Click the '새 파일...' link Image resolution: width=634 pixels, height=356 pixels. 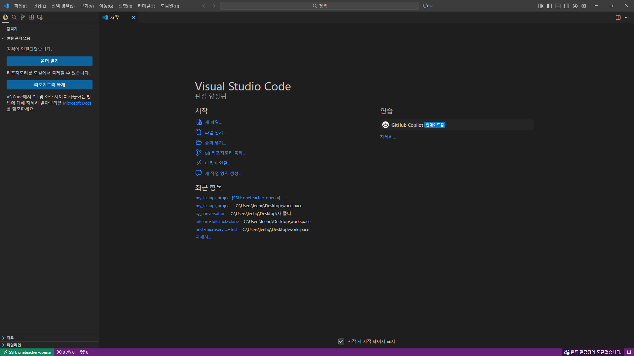(213, 122)
